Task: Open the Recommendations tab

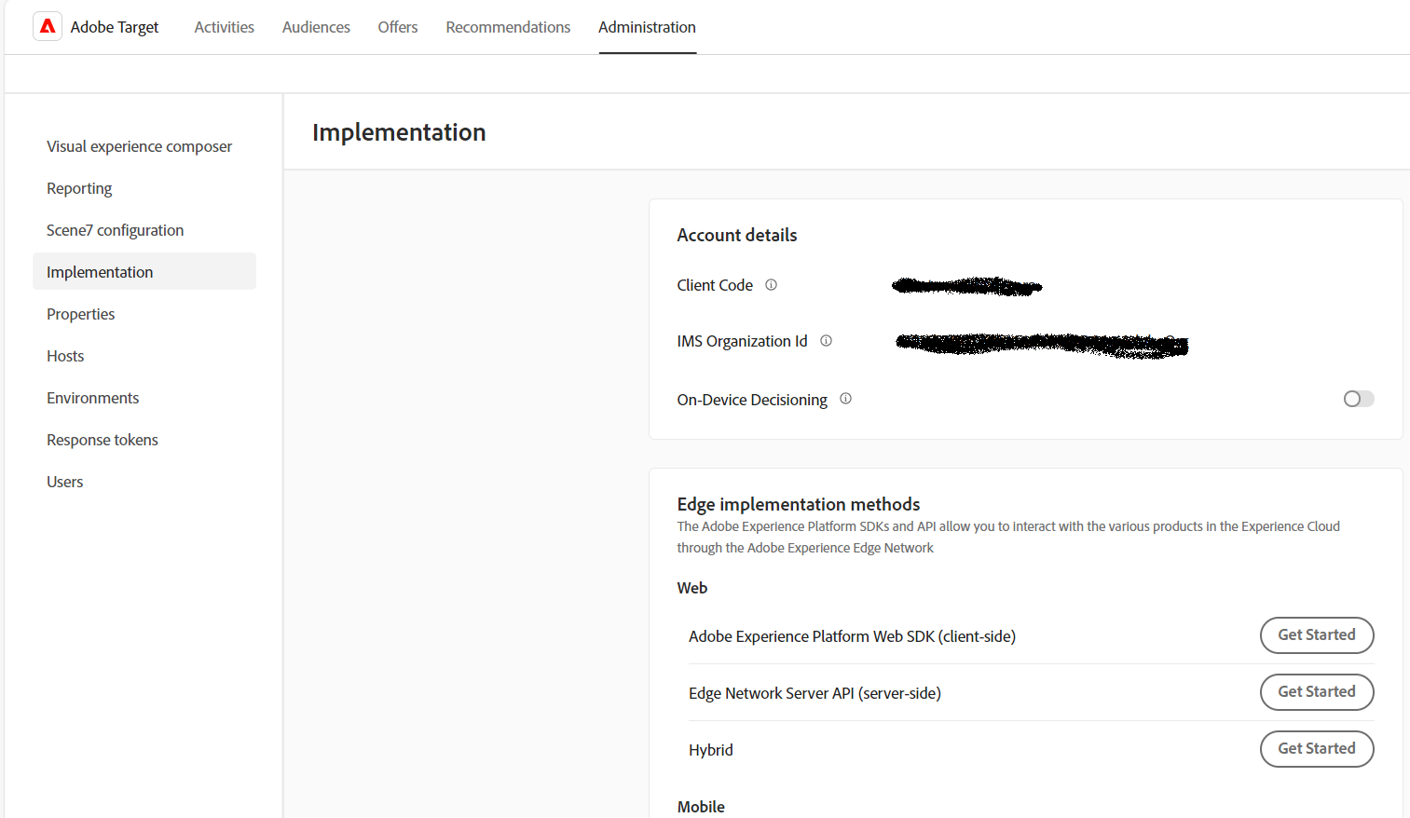Action: coord(508,27)
